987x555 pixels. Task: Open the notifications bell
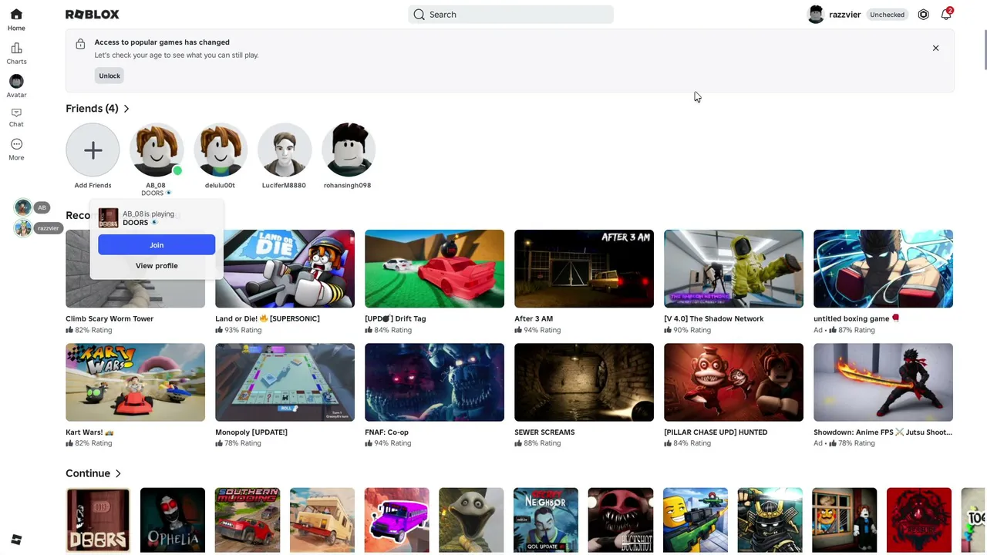[x=946, y=15]
